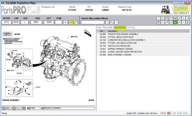
Task: Click the ALPHA field containing GTS
Action: pyautogui.click(x=6, y=22)
